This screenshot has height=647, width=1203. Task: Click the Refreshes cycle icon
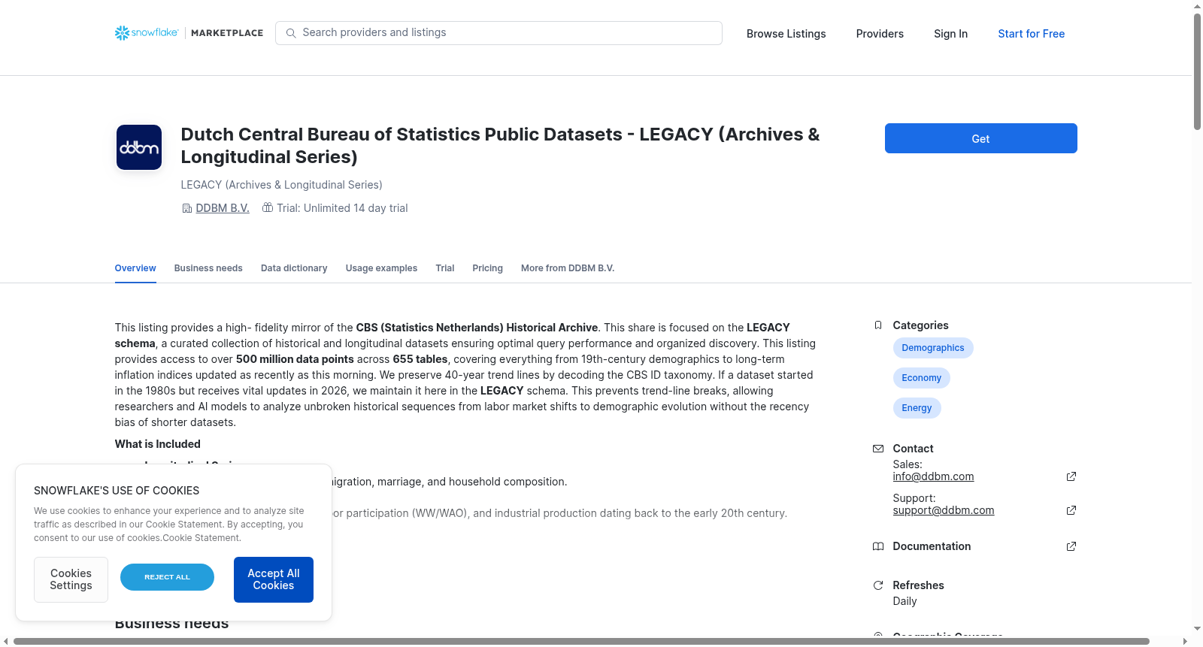(x=878, y=585)
